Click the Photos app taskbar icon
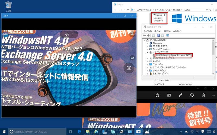217x135 pixels. point(147,132)
